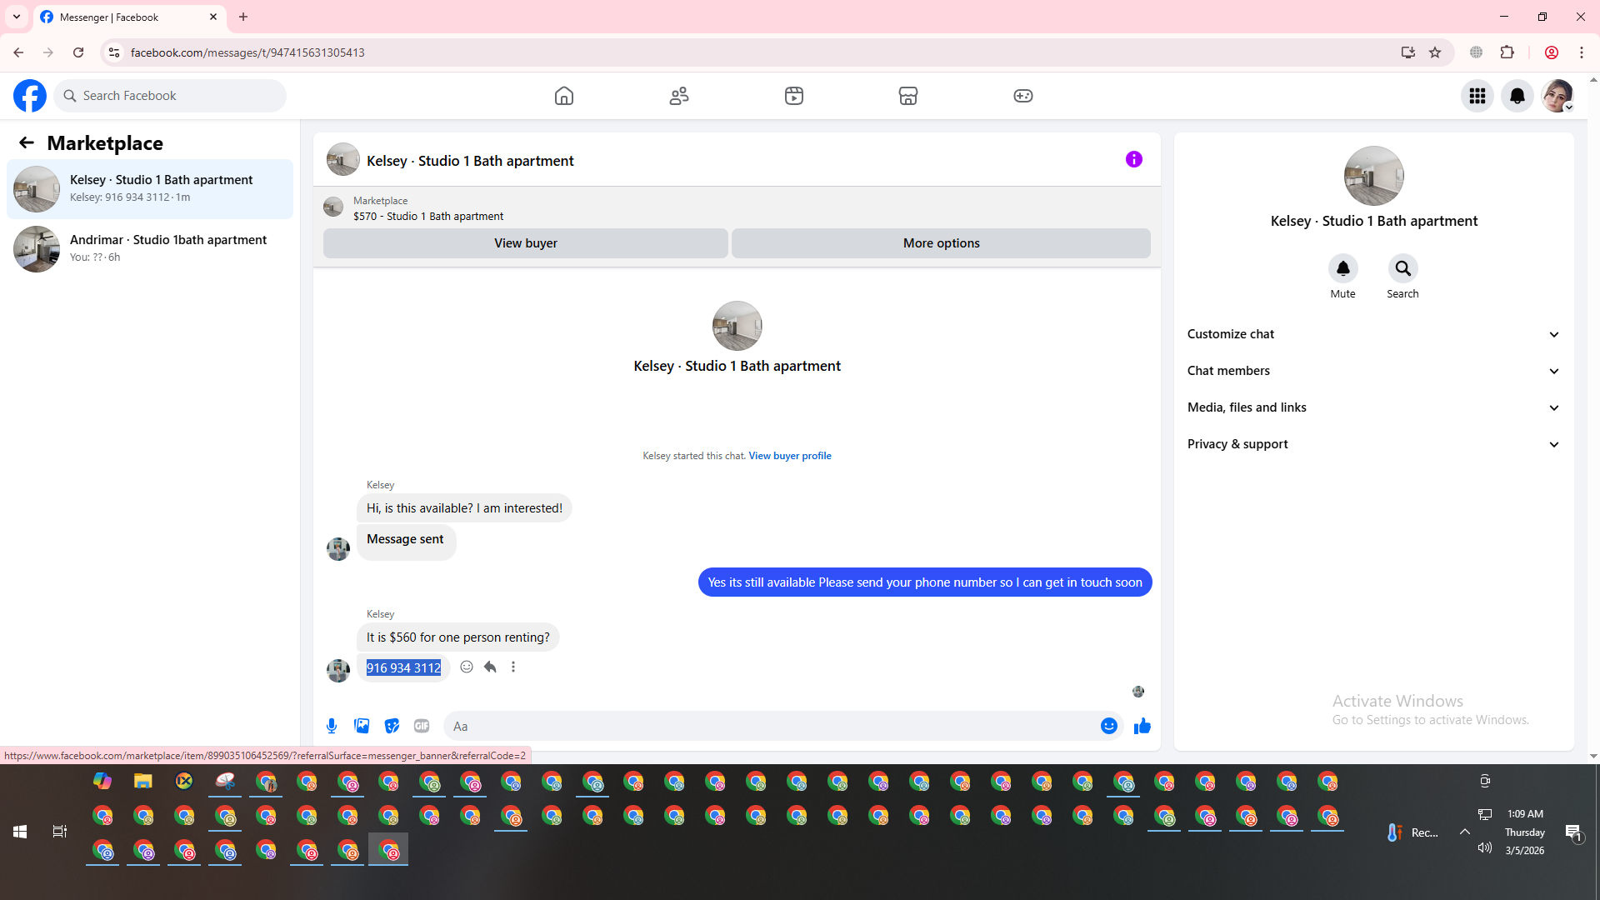This screenshot has height=900, width=1600.
Task: Open the Facebook menu grid icon
Action: [x=1477, y=96]
